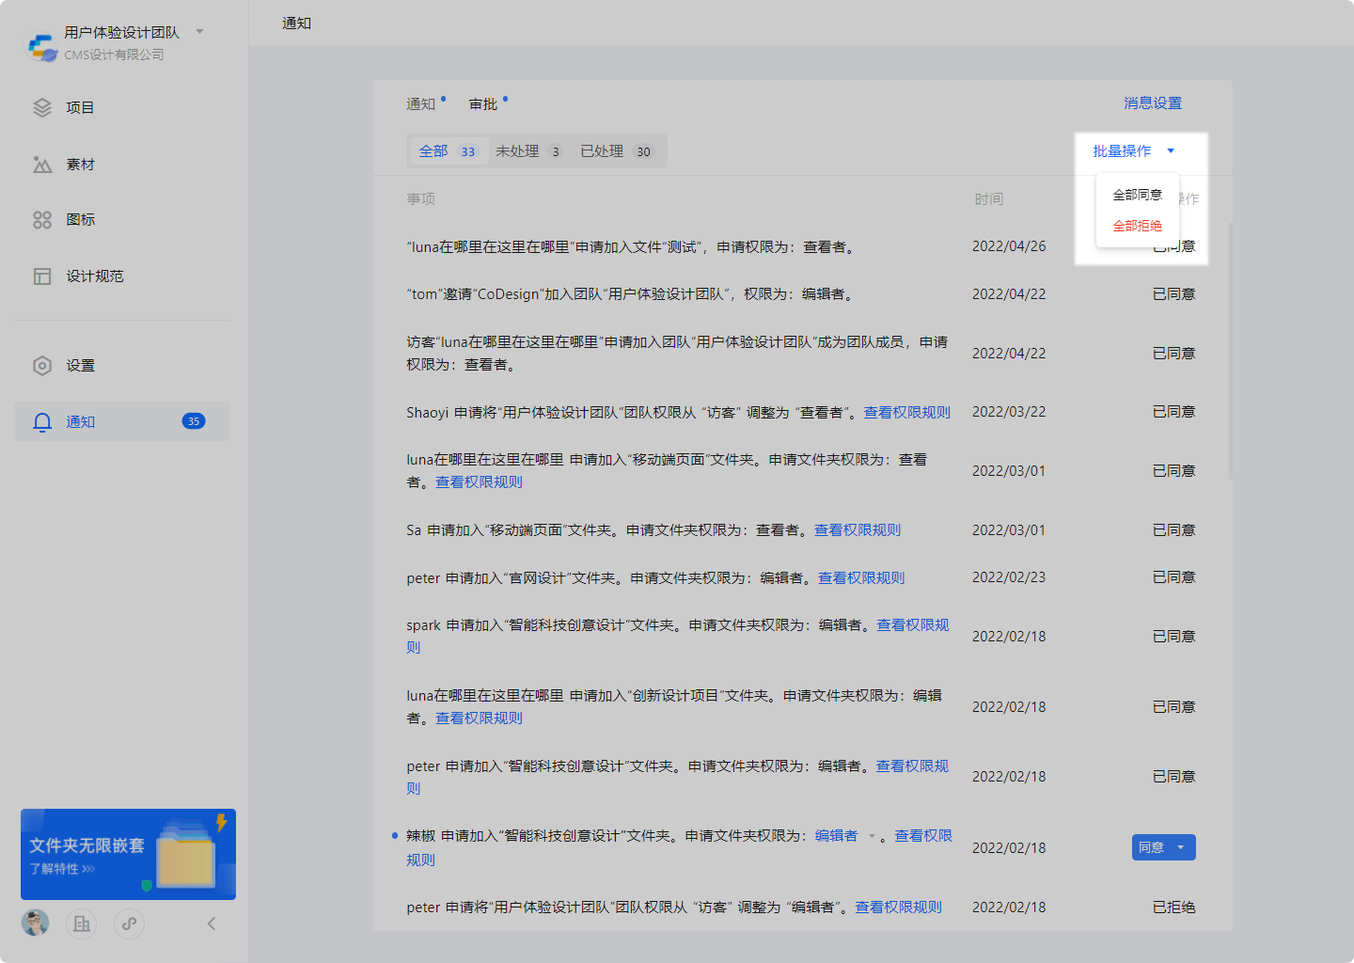Click the date 2022/04/26

[1009, 246]
